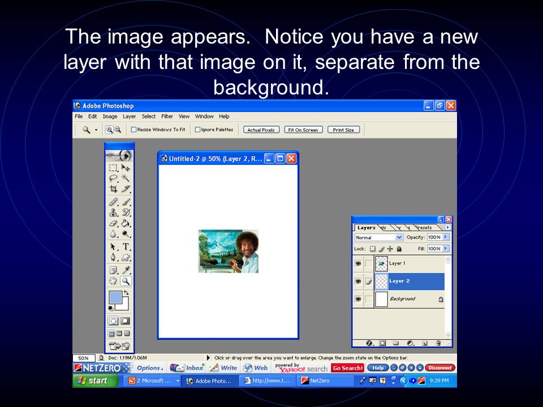Select the History Brush tool
Screen dimensions: 543x407
coord(126,213)
